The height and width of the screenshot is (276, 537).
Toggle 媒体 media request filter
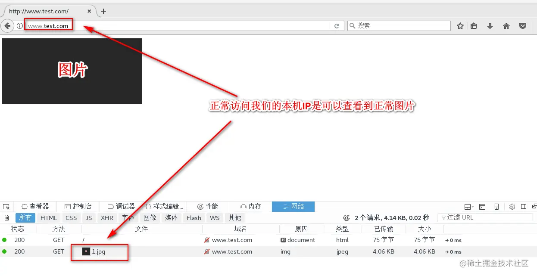[x=171, y=218]
